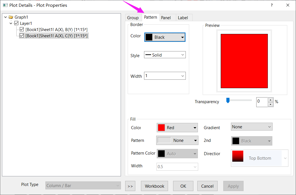Close the Plot Details dialog
296x195 pixels.
[x=288, y=5]
